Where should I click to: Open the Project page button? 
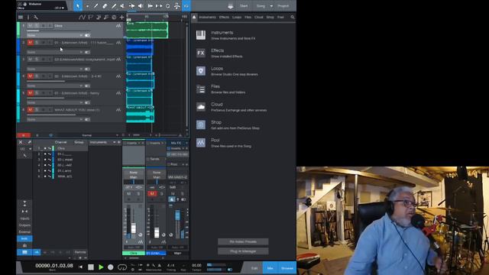(x=283, y=6)
